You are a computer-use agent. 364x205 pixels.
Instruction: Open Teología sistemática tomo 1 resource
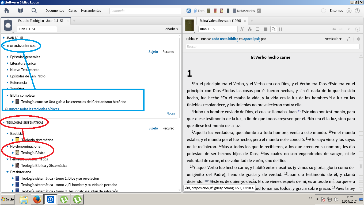pyautogui.click(x=60, y=178)
